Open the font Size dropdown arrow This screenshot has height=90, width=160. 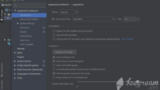tap(137, 19)
